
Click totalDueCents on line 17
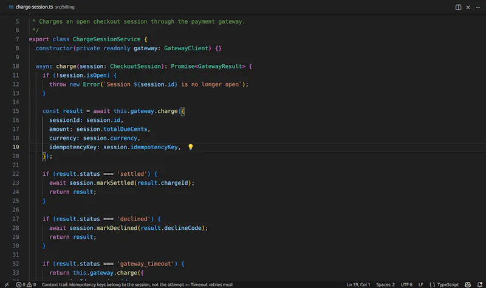click(125, 129)
